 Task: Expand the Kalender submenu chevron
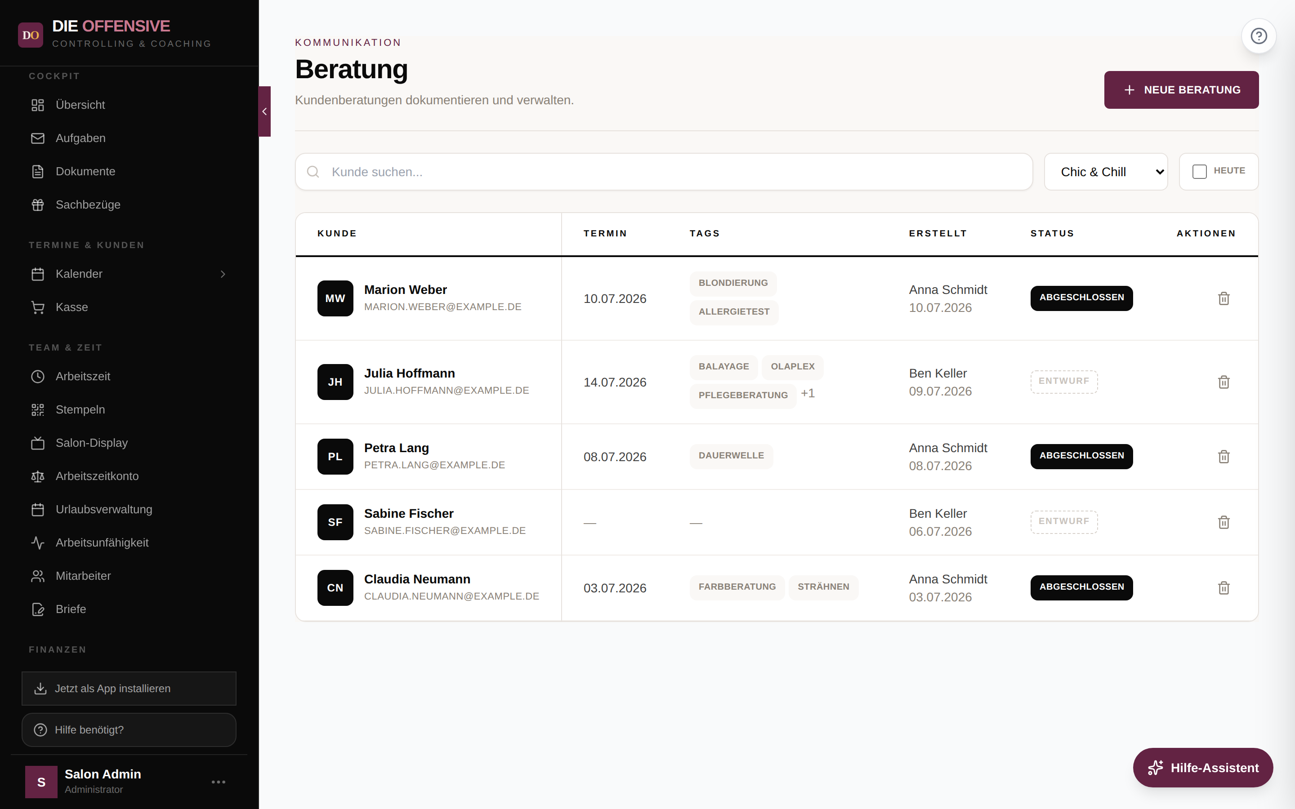(223, 274)
